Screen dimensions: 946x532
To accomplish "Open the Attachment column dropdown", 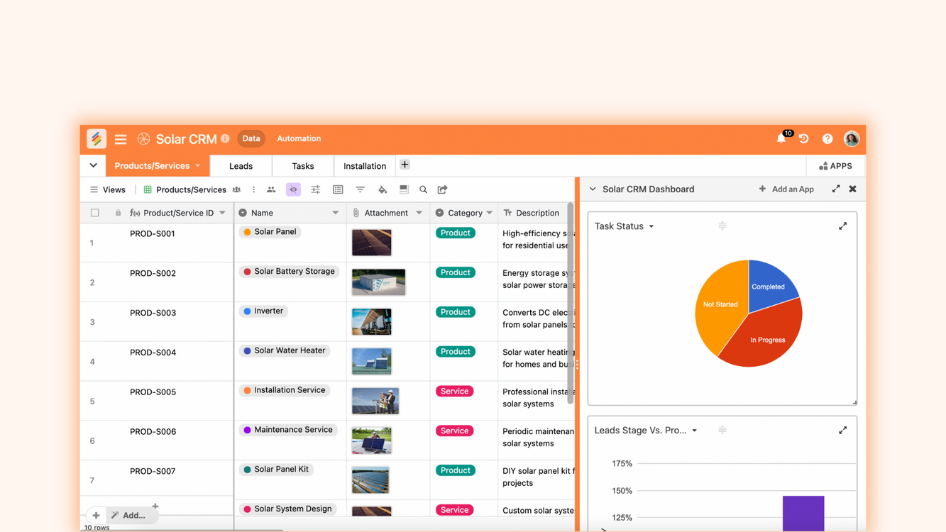I will pyautogui.click(x=419, y=213).
